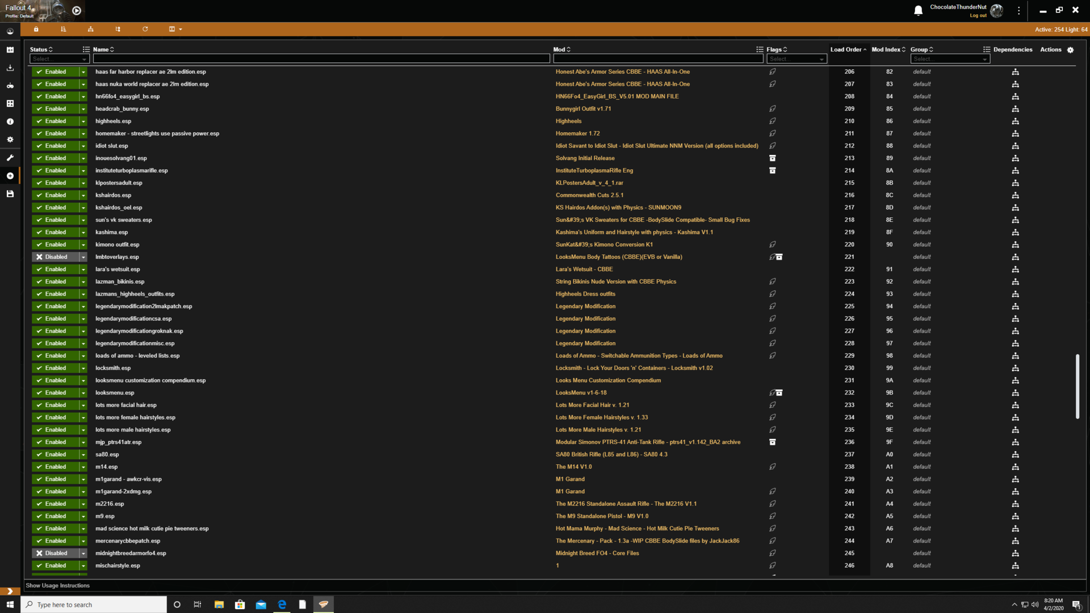Expand status arrow for mischairstyle.esp
The image size is (1090, 613).
coord(83,566)
